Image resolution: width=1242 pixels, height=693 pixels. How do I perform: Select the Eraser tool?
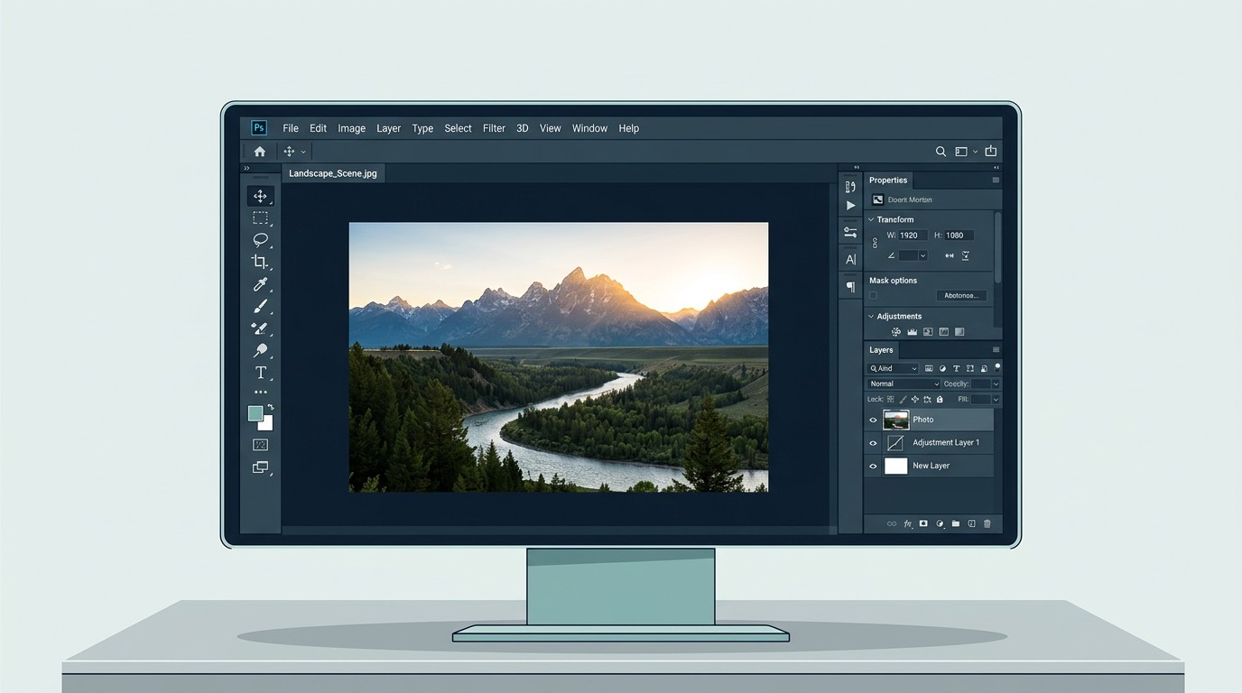(260, 328)
